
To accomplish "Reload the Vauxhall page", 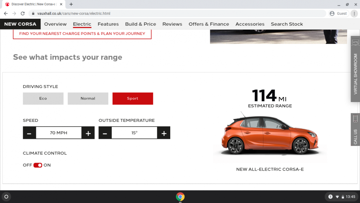I will (22, 14).
